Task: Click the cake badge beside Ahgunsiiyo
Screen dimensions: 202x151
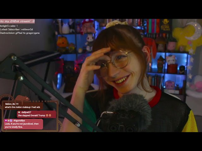Action: [9, 120]
